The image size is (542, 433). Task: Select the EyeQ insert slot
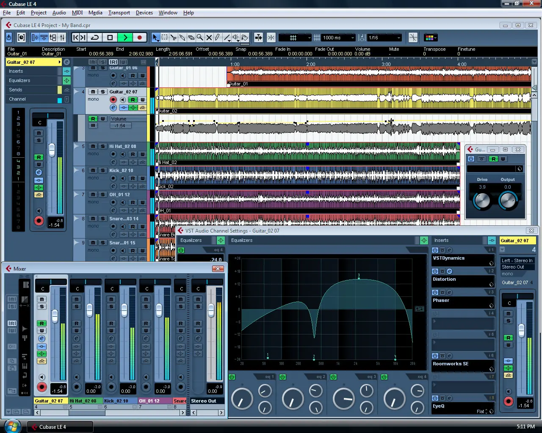click(463, 408)
